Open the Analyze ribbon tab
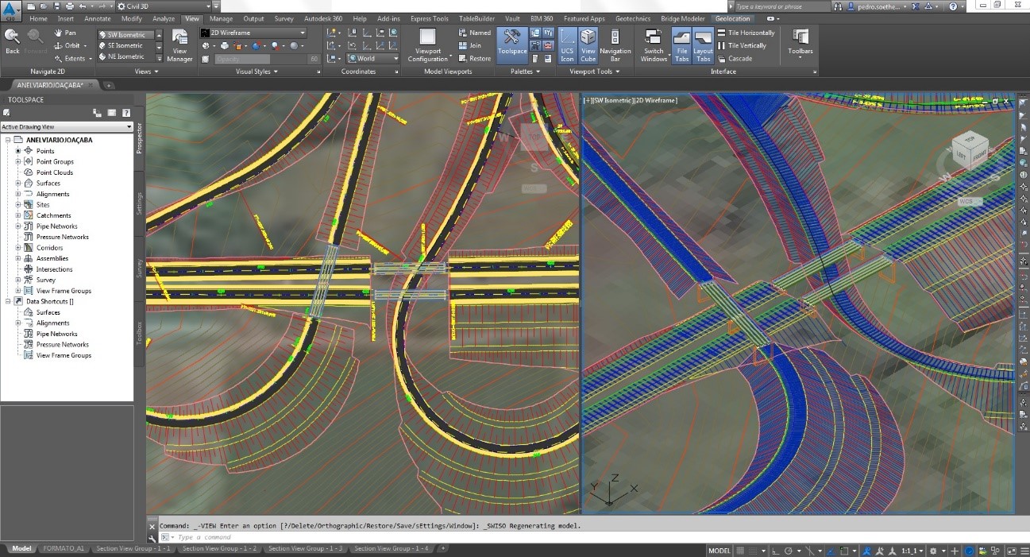Image resolution: width=1030 pixels, height=557 pixels. pos(164,18)
